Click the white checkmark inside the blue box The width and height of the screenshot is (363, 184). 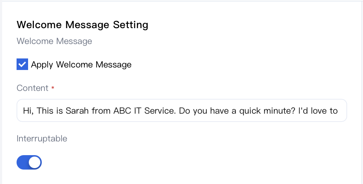22,64
